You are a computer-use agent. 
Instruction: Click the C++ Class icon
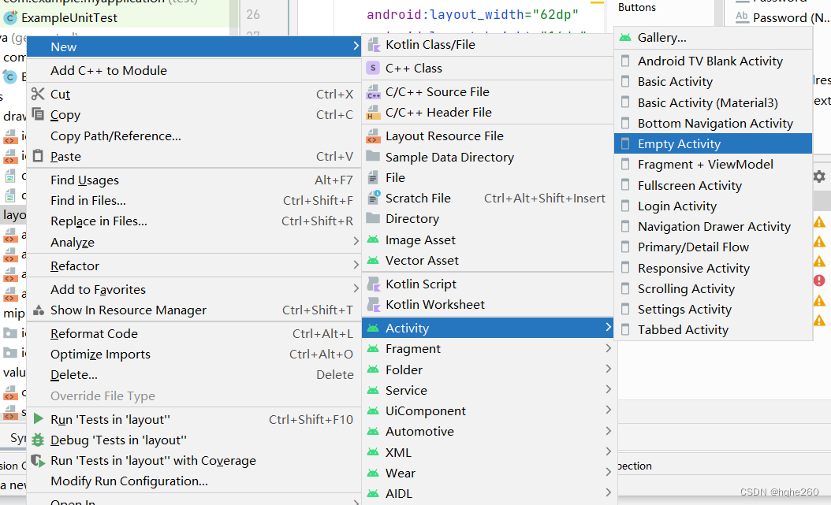(373, 69)
